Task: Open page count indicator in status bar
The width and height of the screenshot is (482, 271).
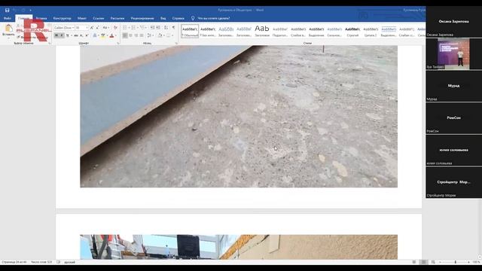Action: tap(14, 262)
